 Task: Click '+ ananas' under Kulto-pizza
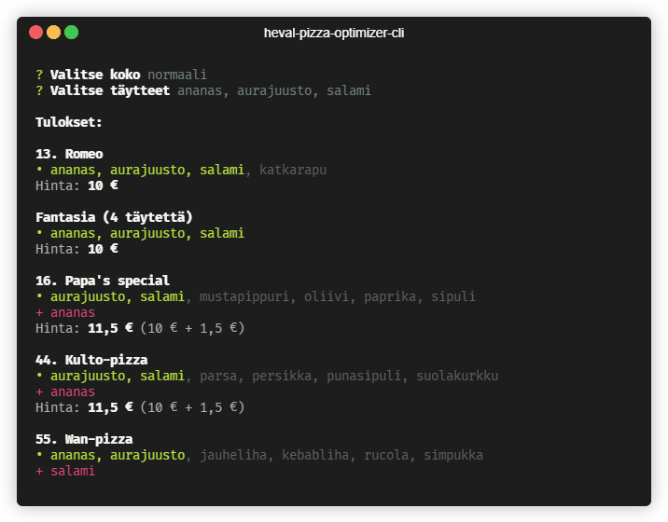65,391
